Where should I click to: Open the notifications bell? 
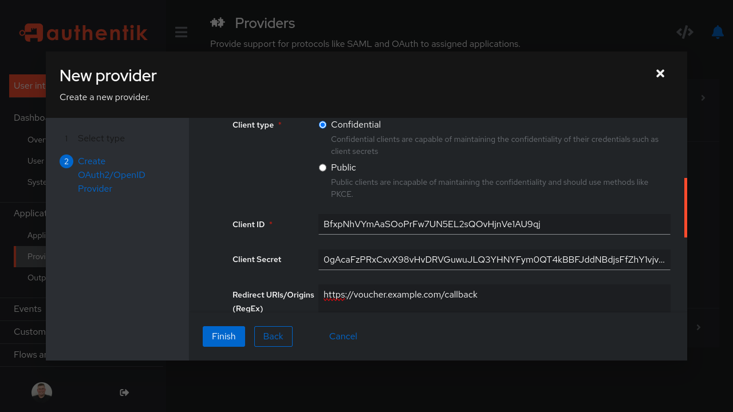coord(718,32)
